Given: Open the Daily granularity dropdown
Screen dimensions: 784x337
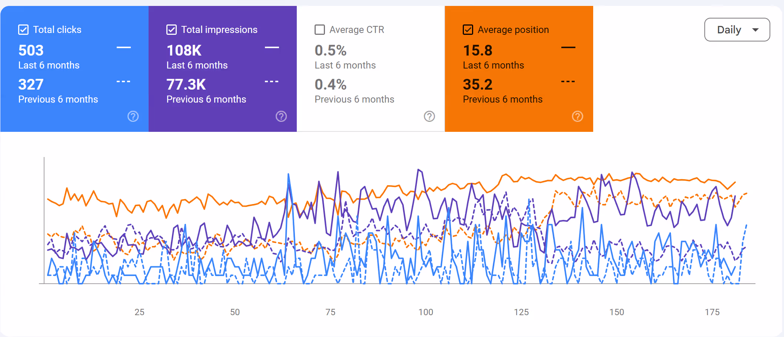Looking at the screenshot, I should [737, 30].
